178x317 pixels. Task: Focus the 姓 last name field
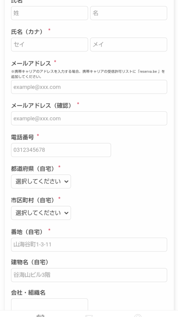(49, 13)
